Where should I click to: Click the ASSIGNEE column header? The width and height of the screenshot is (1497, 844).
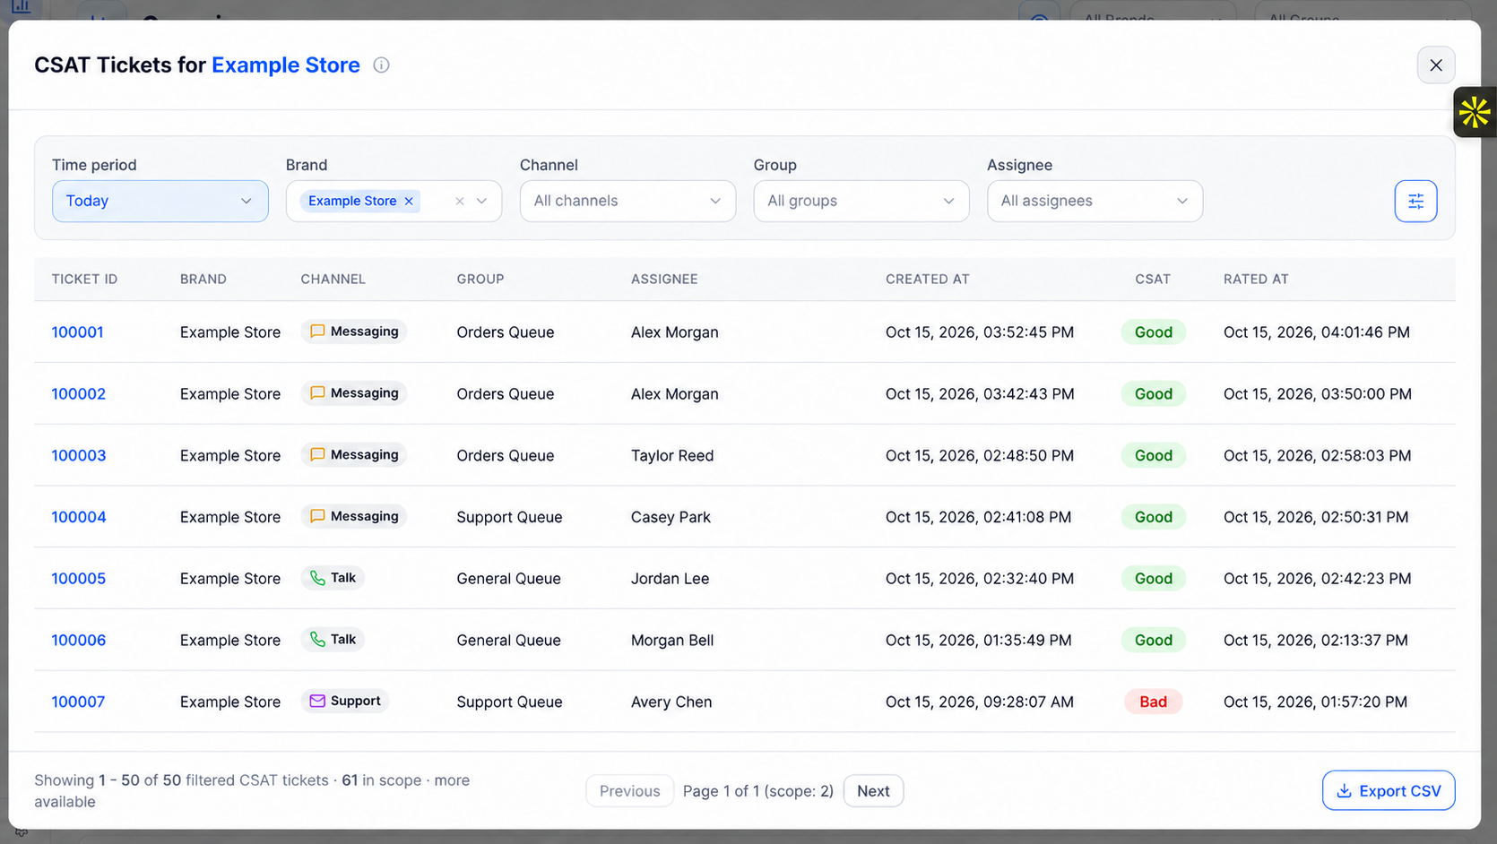[x=664, y=280]
